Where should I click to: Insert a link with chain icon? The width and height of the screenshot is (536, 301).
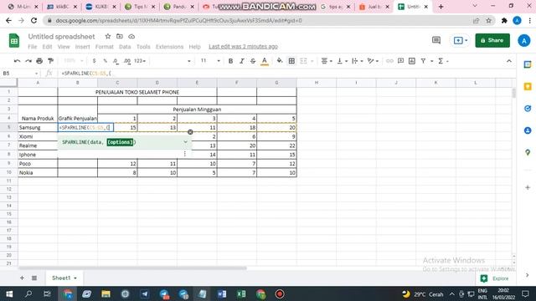click(x=389, y=61)
